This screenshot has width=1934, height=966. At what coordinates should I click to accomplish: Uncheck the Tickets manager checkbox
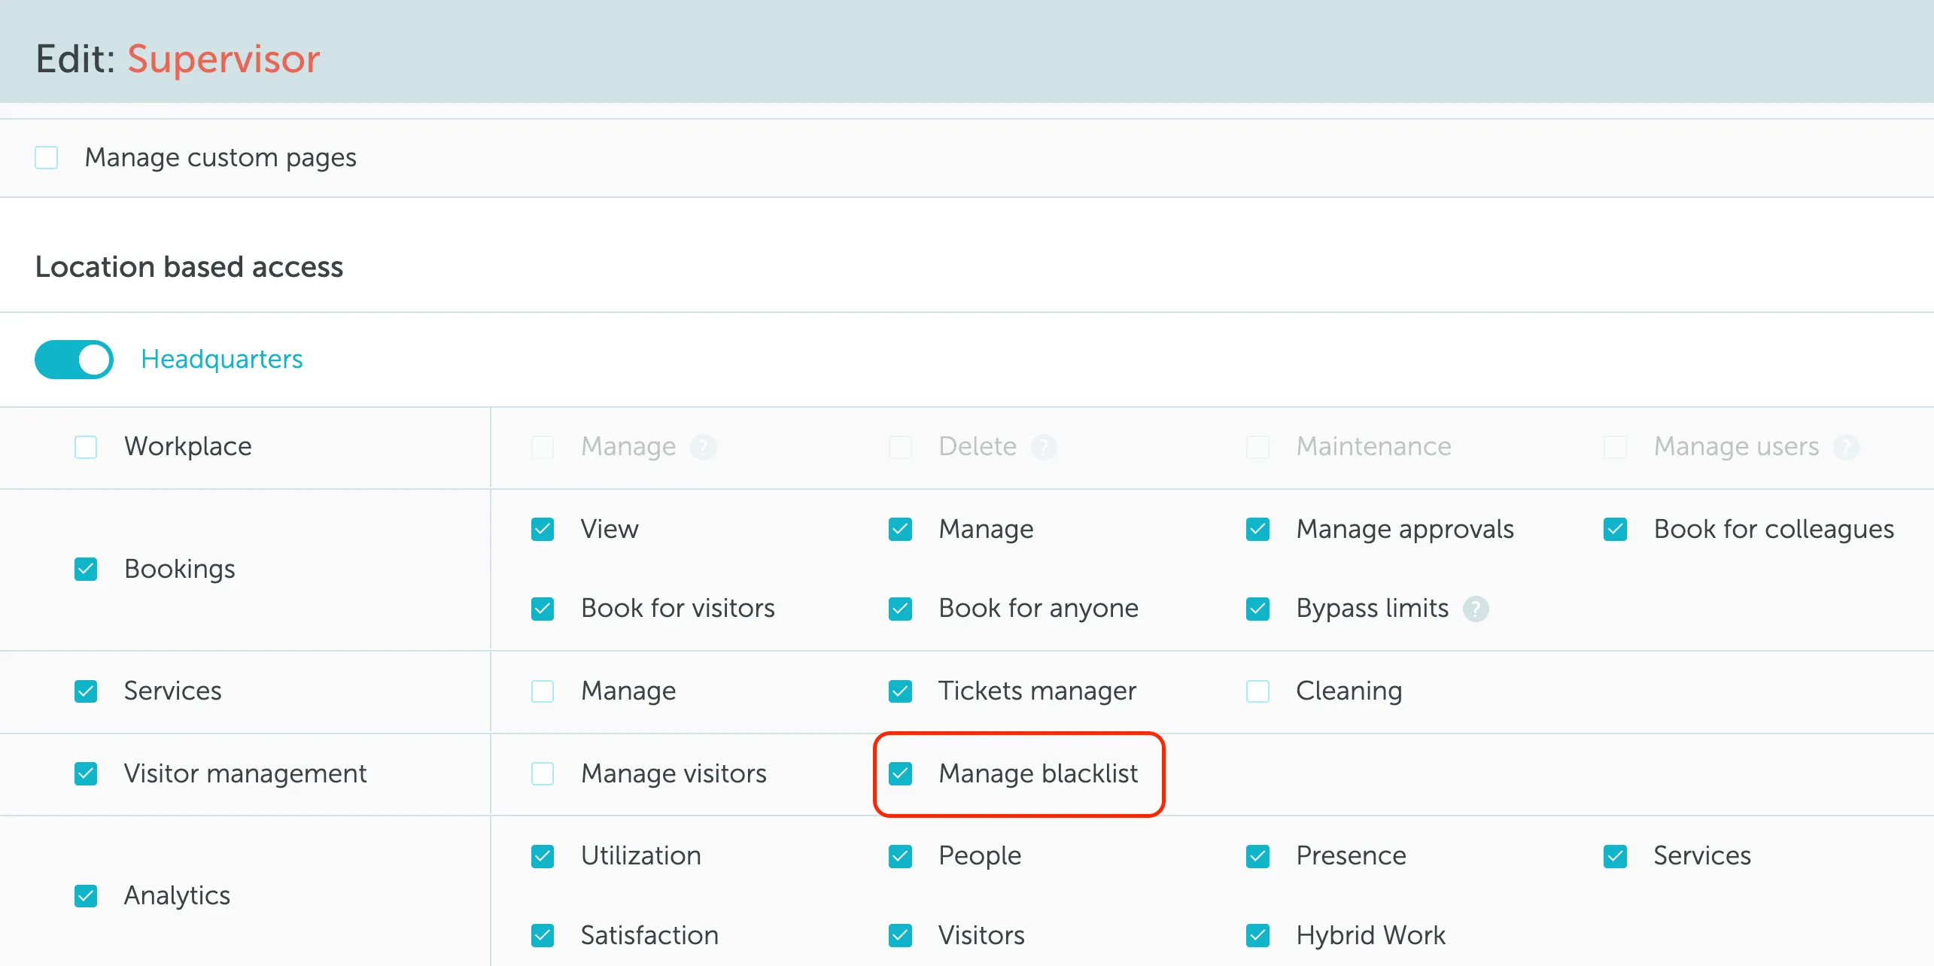(900, 691)
